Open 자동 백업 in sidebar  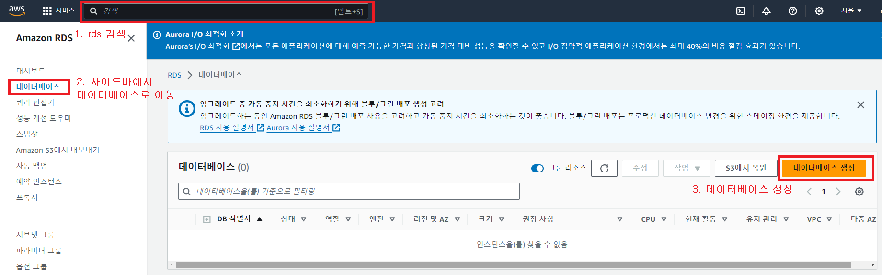coord(32,166)
